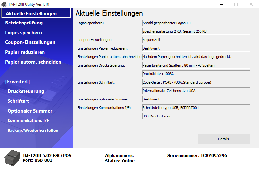Click the Schnittstellentyp USB field
Image resolution: width=259 pixels, height=170 pixels.
pyautogui.click(x=196, y=108)
